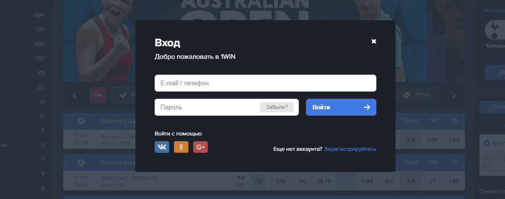Select odds 1.65 in Arsenal row
Image resolution: width=505 pixels, height=199 pixels.
[x=454, y=140]
